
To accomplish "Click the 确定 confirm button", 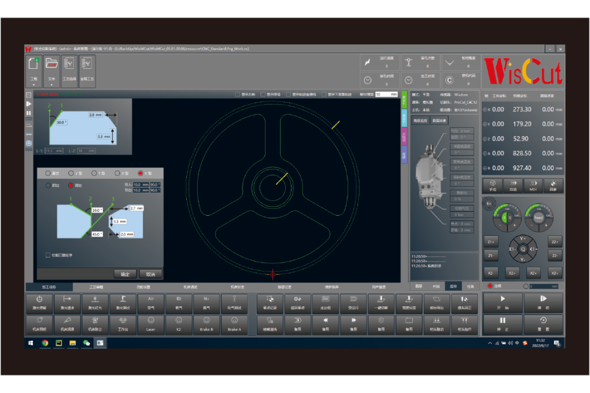I will click(125, 274).
